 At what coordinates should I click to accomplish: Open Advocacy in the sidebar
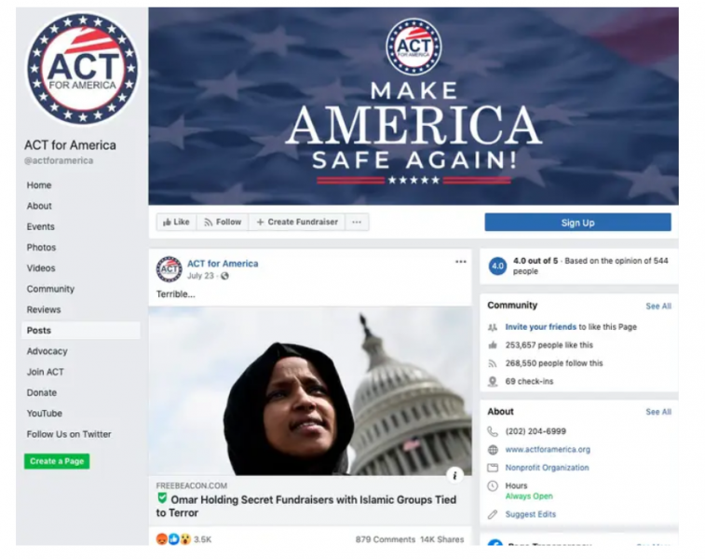point(47,351)
